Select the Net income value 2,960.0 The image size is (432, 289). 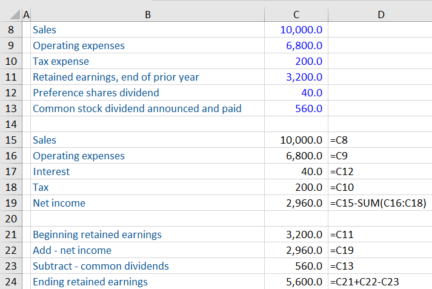coord(304,203)
